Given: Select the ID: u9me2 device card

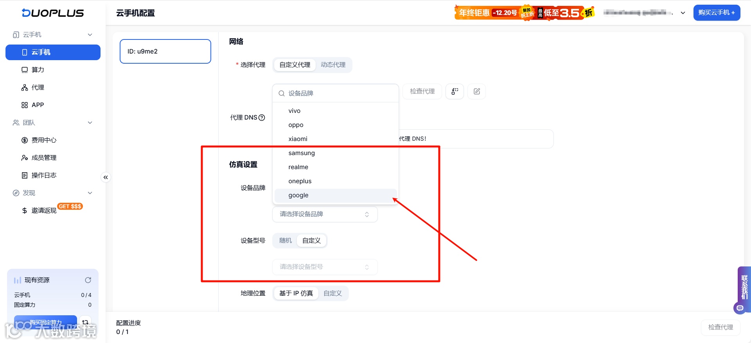Looking at the screenshot, I should coord(165,51).
